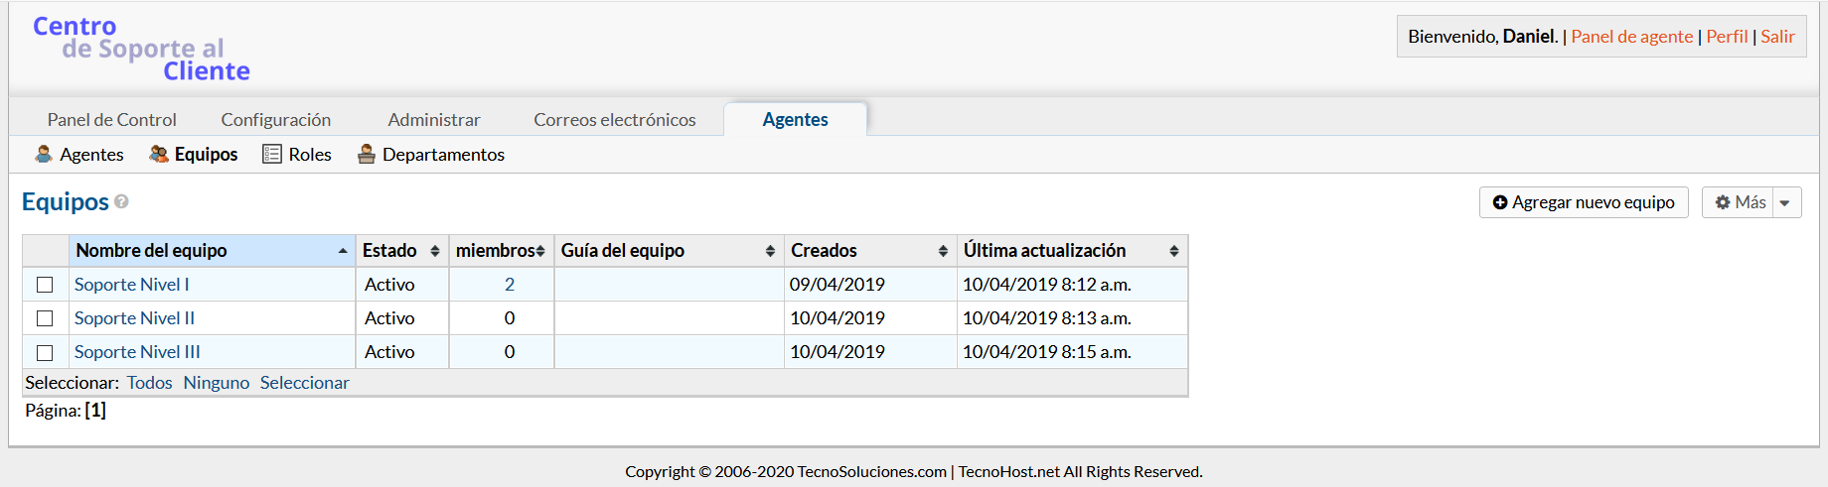1828x487 pixels.
Task: Click the Equipos group icon
Action: click(x=159, y=154)
